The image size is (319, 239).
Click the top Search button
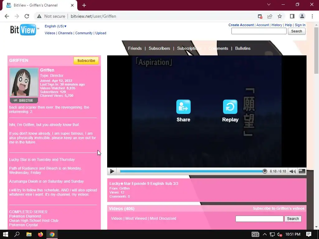[297, 31]
